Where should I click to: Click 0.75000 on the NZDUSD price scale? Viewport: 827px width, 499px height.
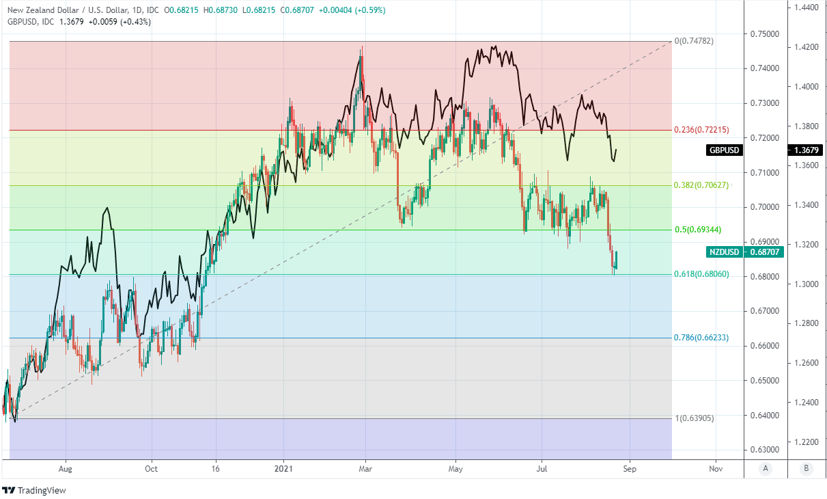pos(763,33)
